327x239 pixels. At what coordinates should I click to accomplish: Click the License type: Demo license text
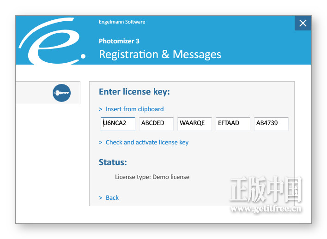coord(152,177)
